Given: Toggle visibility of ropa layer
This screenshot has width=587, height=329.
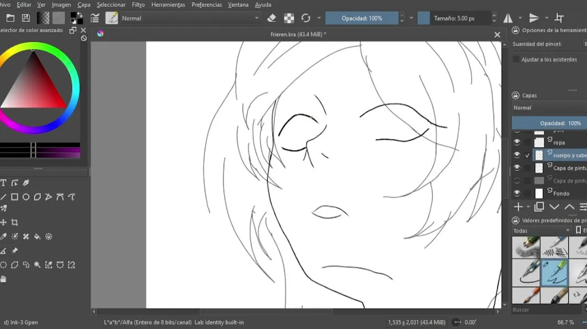Looking at the screenshot, I should click(517, 142).
